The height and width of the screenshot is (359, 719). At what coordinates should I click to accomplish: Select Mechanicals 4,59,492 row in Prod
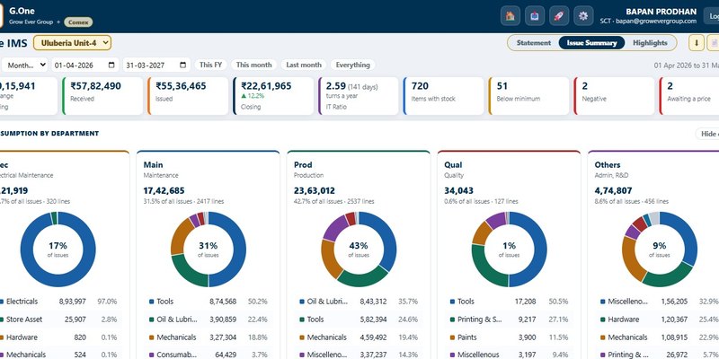coord(359,337)
